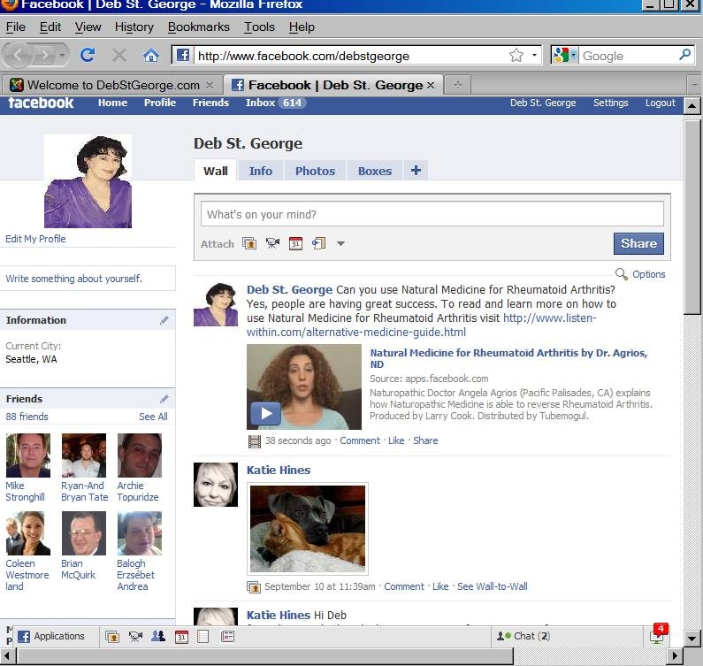This screenshot has height=666, width=703.
Task: Open the History menu
Action: 134,27
